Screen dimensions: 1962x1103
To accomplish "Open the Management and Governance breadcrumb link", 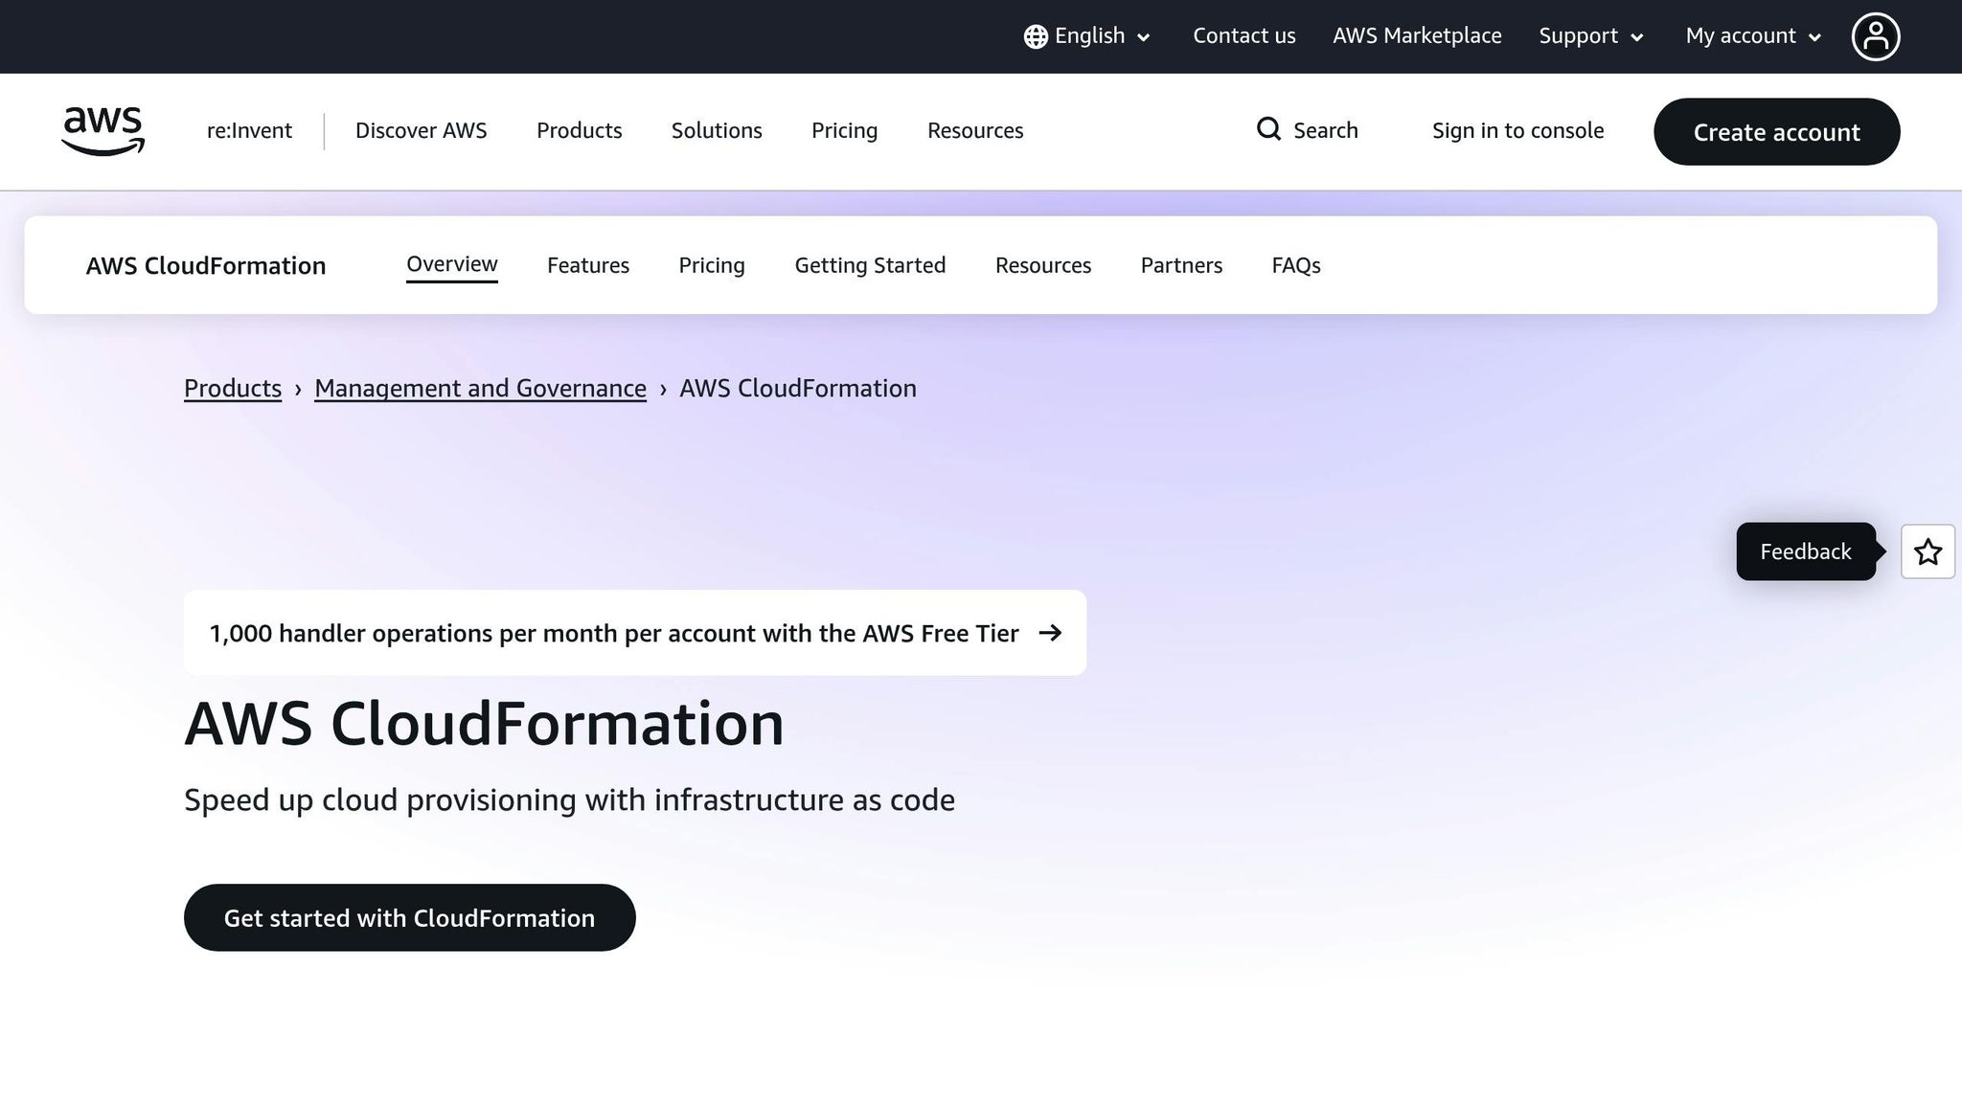I will click(480, 389).
